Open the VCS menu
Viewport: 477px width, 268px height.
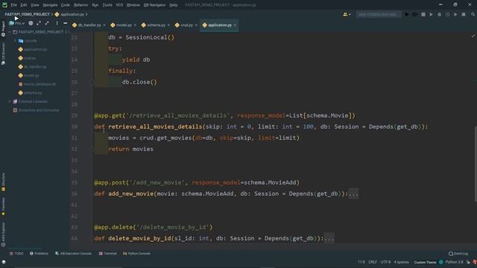[x=119, y=5]
